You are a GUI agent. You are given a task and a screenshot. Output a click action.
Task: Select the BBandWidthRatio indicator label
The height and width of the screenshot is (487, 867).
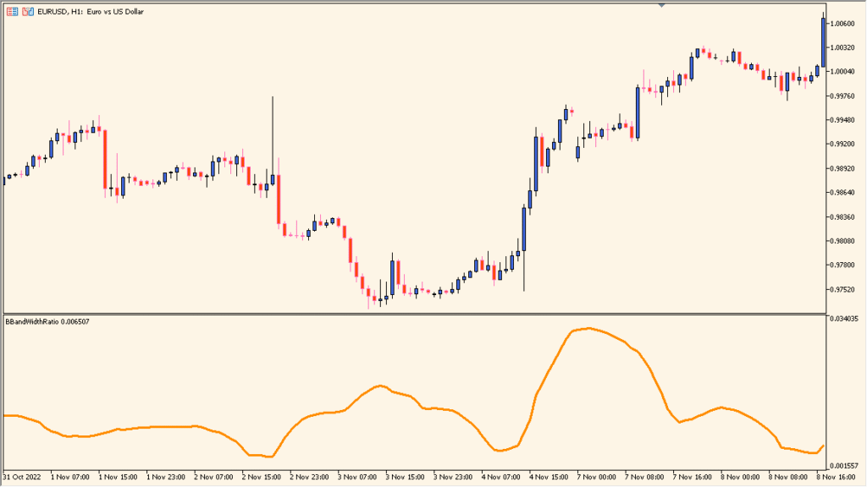pos(34,320)
